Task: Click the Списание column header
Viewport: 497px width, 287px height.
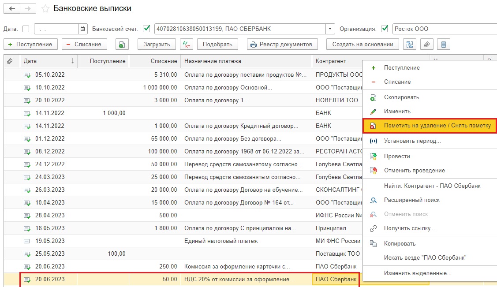Action: (x=155, y=61)
